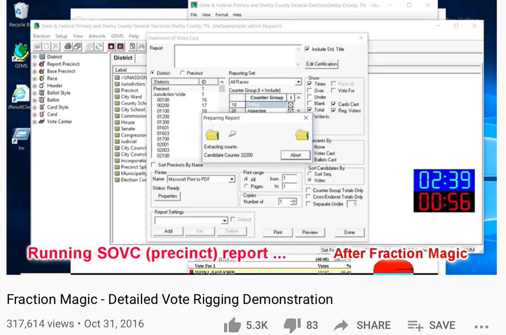The height and width of the screenshot is (335, 506).
Task: Click the red AccuVote icon in the toolbar
Action: point(111,46)
